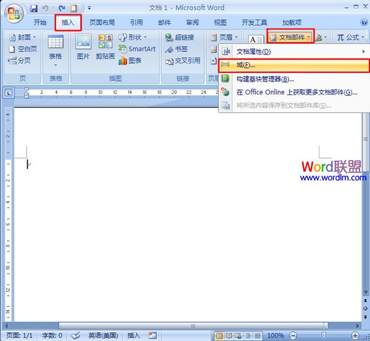The width and height of the screenshot is (370, 341).
Task: Insert a Bookmark (书签)
Action: coord(176,49)
